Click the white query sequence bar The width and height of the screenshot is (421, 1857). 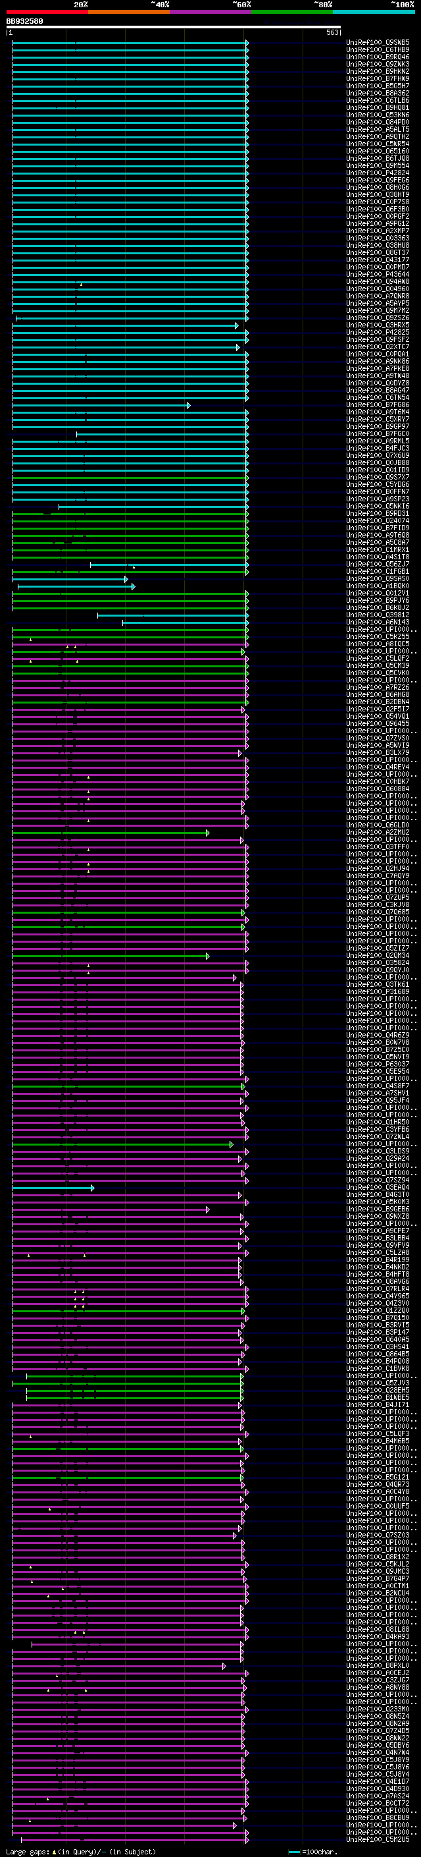click(x=174, y=28)
